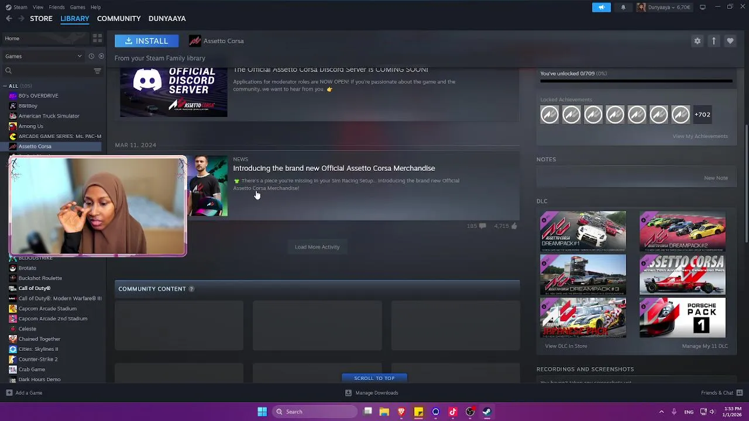
Task: Select 80's OVERDRIVE in library
Action: (38, 96)
